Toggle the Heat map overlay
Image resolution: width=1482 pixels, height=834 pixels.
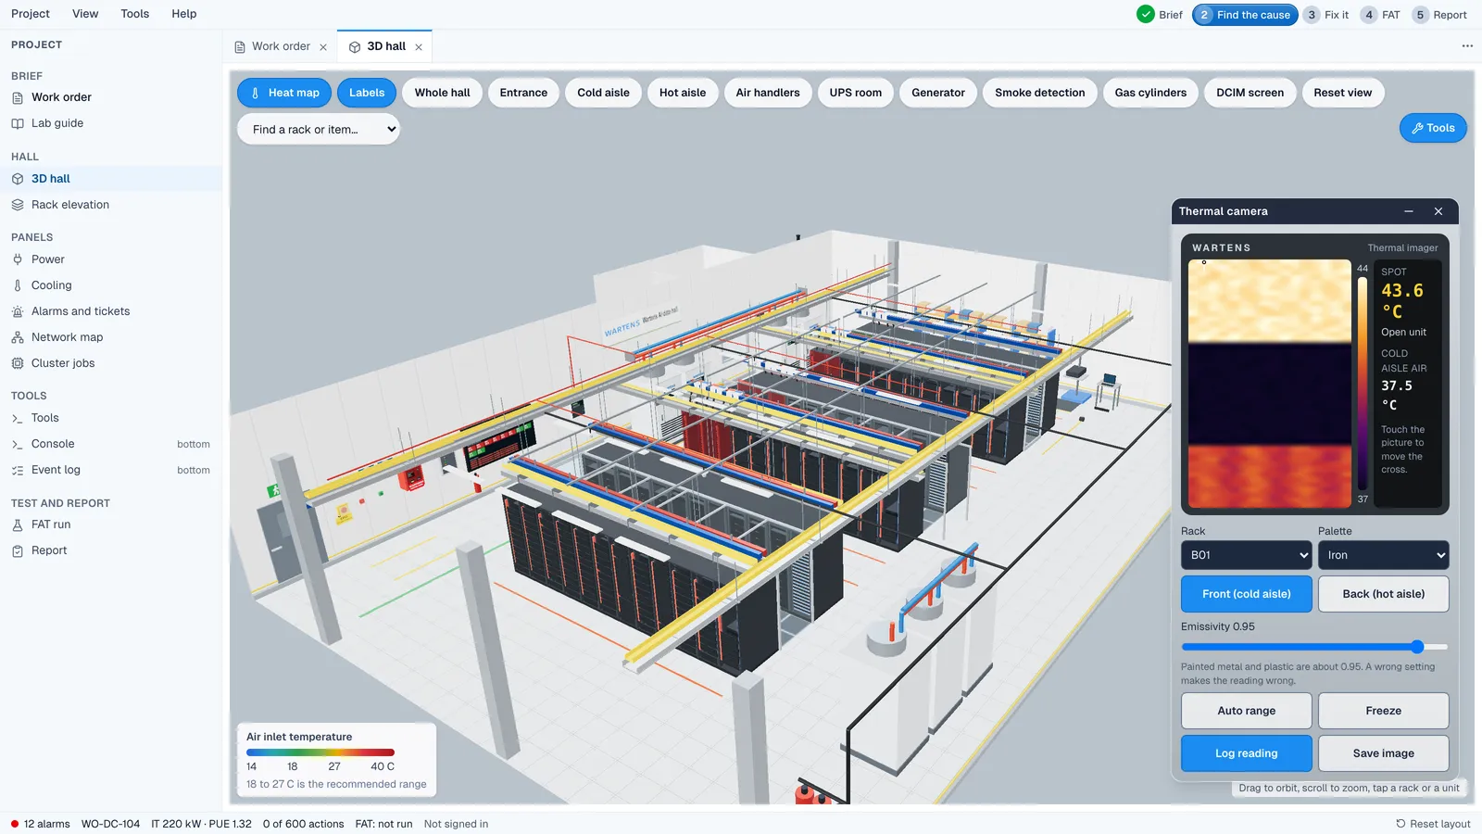point(284,93)
